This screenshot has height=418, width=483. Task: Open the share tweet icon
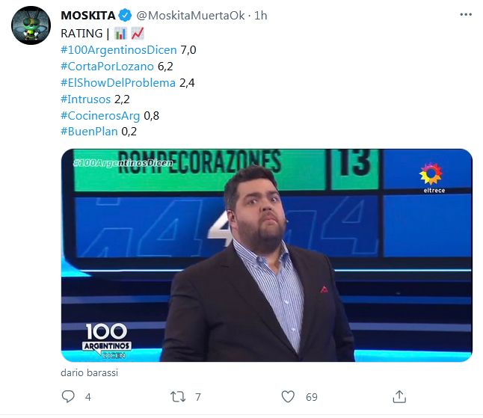point(399,396)
